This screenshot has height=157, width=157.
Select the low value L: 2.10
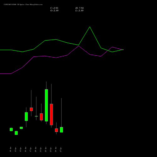coord(79,11)
